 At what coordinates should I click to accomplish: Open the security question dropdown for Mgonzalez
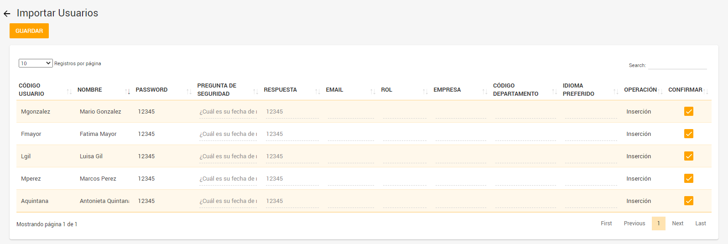(x=228, y=112)
